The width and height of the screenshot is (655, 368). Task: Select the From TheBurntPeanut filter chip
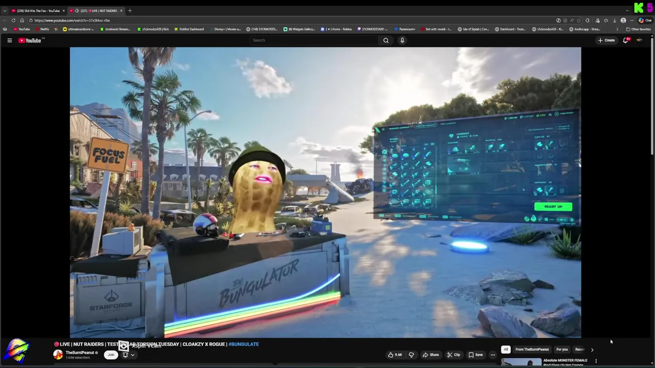coord(532,350)
